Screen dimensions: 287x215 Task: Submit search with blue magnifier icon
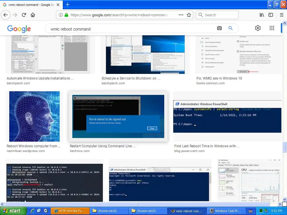pyautogui.click(x=230, y=28)
